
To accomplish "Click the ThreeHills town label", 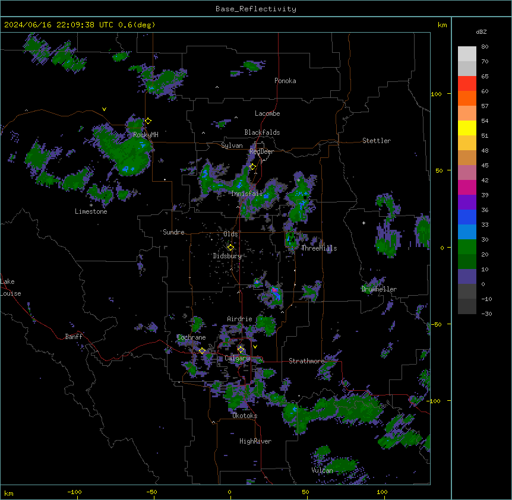I will click(x=319, y=248).
